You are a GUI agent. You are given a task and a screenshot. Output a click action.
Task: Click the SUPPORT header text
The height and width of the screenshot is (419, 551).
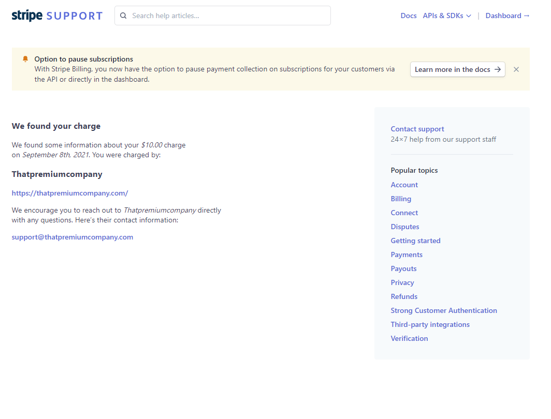75,16
